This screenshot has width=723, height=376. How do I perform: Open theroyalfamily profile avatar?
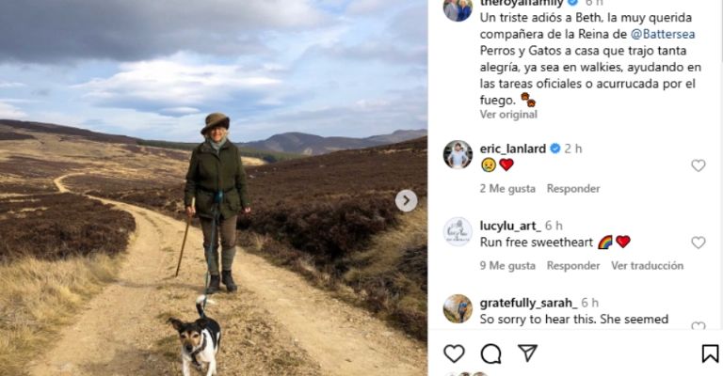(458, 8)
